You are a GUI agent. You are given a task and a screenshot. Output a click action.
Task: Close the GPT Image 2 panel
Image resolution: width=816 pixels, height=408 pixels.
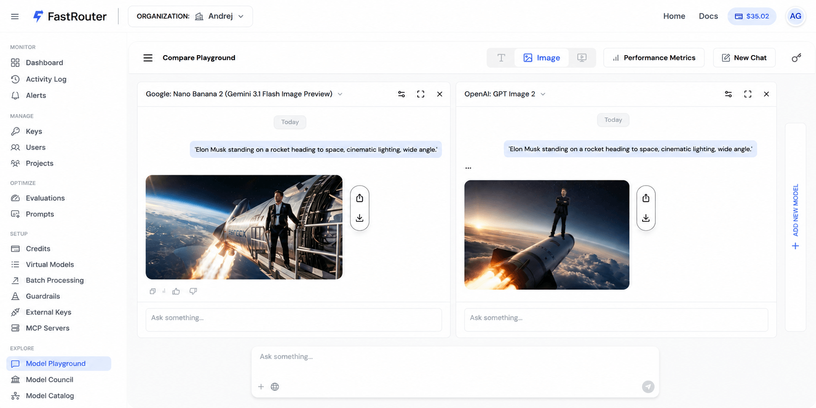(766, 94)
